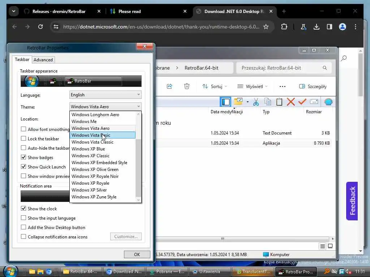This screenshot has height=277, width=370.
Task: Open the Language dropdown
Action: pos(105,95)
